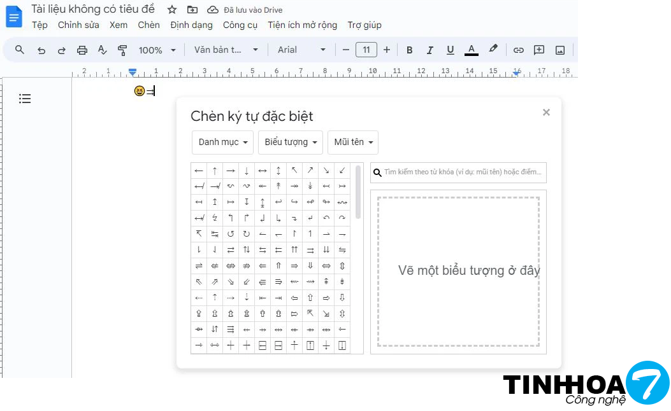Click the increase font size plus button

[387, 50]
